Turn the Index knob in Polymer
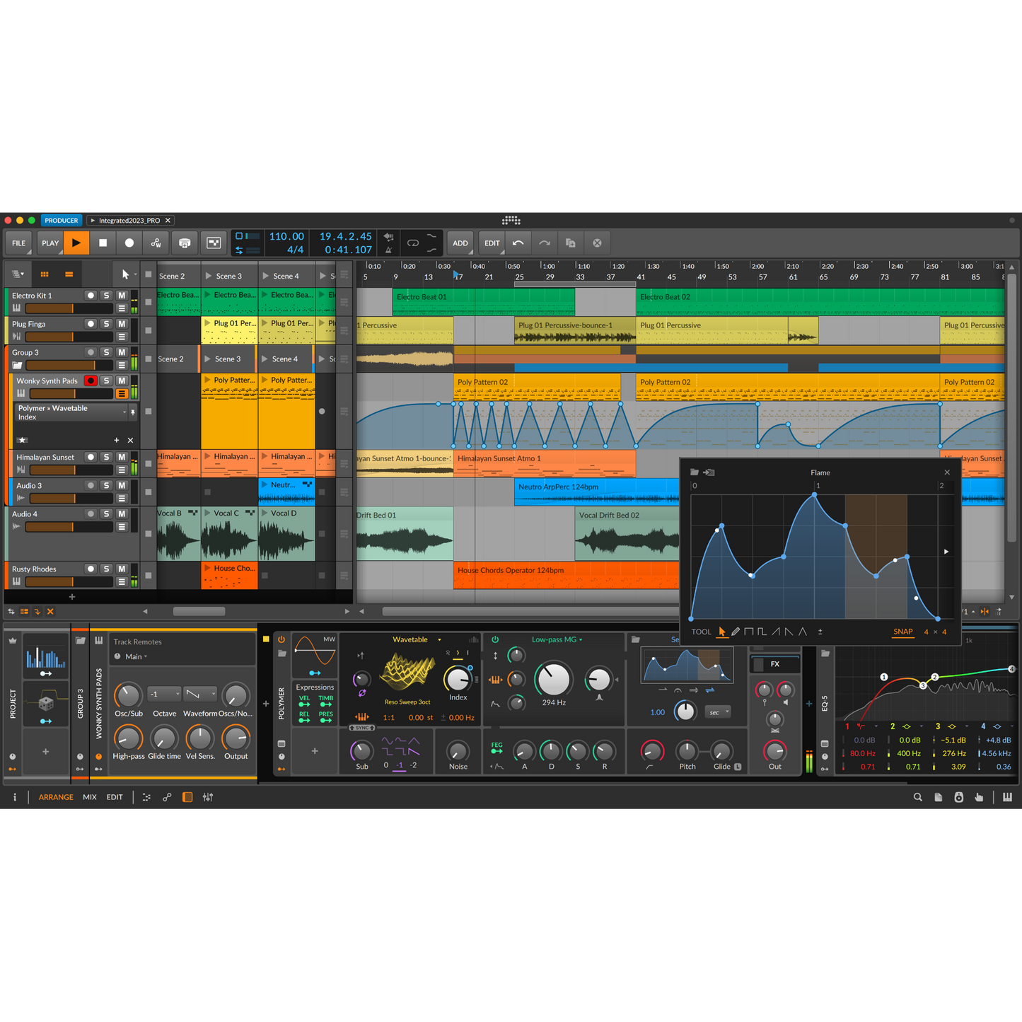Screen dimensions: 1022x1022 tap(458, 680)
